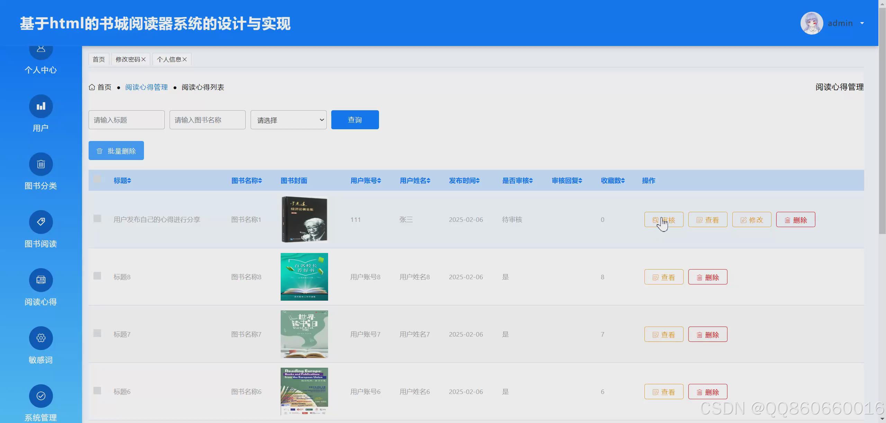The height and width of the screenshot is (423, 886).
Task: Click 阅读心得管理 breadcrumb link
Action: (x=146, y=87)
